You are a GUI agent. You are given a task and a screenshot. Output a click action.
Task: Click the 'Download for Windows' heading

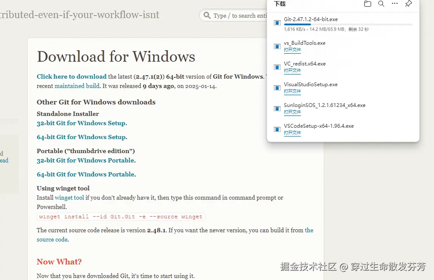click(116, 57)
